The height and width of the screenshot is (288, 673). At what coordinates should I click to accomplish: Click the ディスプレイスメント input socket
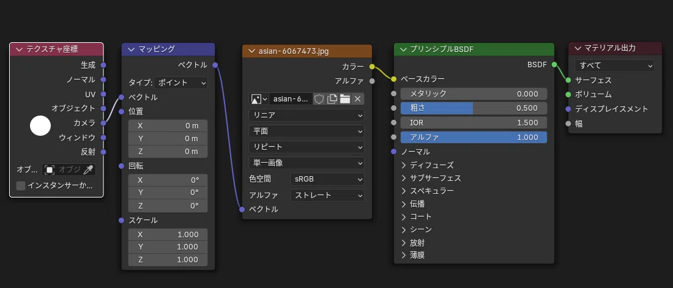pos(568,109)
